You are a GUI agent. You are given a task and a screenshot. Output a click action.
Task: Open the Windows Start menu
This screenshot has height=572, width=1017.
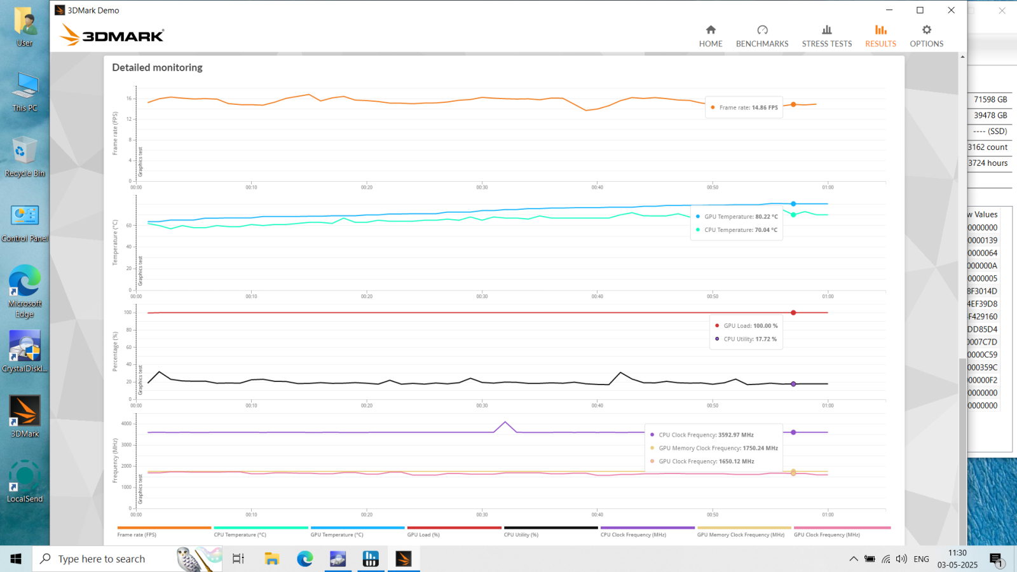16,559
